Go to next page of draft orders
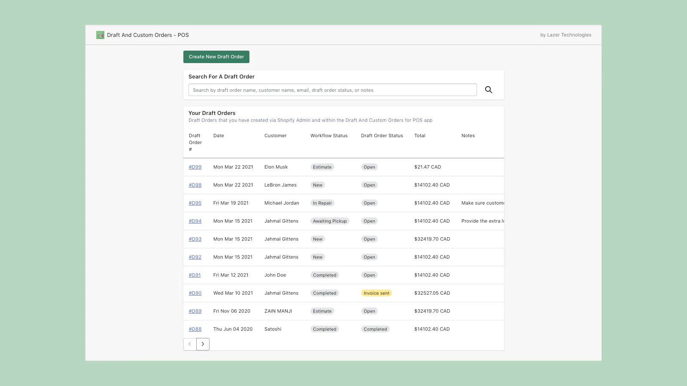The image size is (687, 386). [x=203, y=344]
